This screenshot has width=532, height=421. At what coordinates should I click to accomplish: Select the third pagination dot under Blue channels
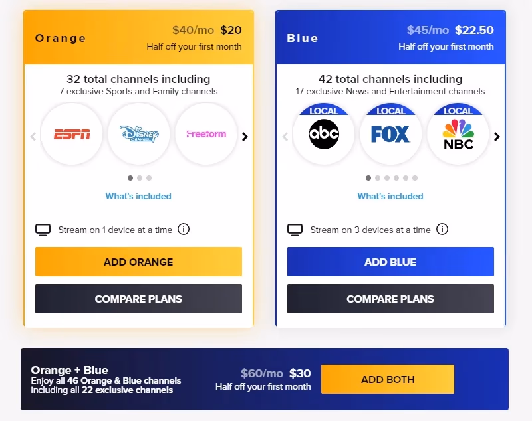387,178
